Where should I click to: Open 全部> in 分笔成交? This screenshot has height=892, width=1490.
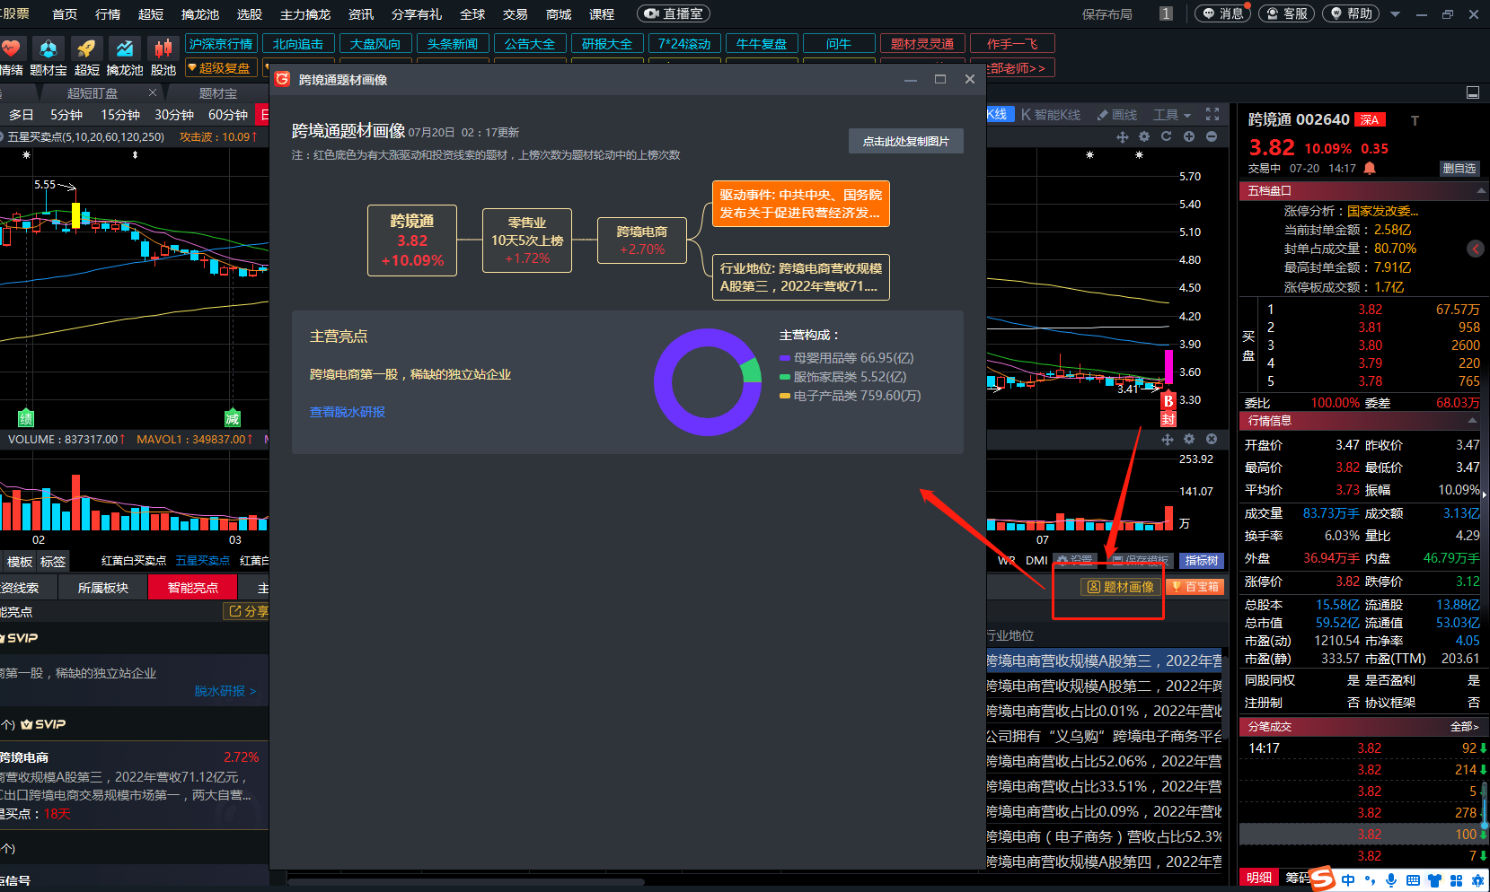tap(1464, 727)
